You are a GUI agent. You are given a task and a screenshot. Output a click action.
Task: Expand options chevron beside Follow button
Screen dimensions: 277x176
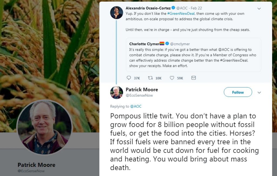[259, 92]
